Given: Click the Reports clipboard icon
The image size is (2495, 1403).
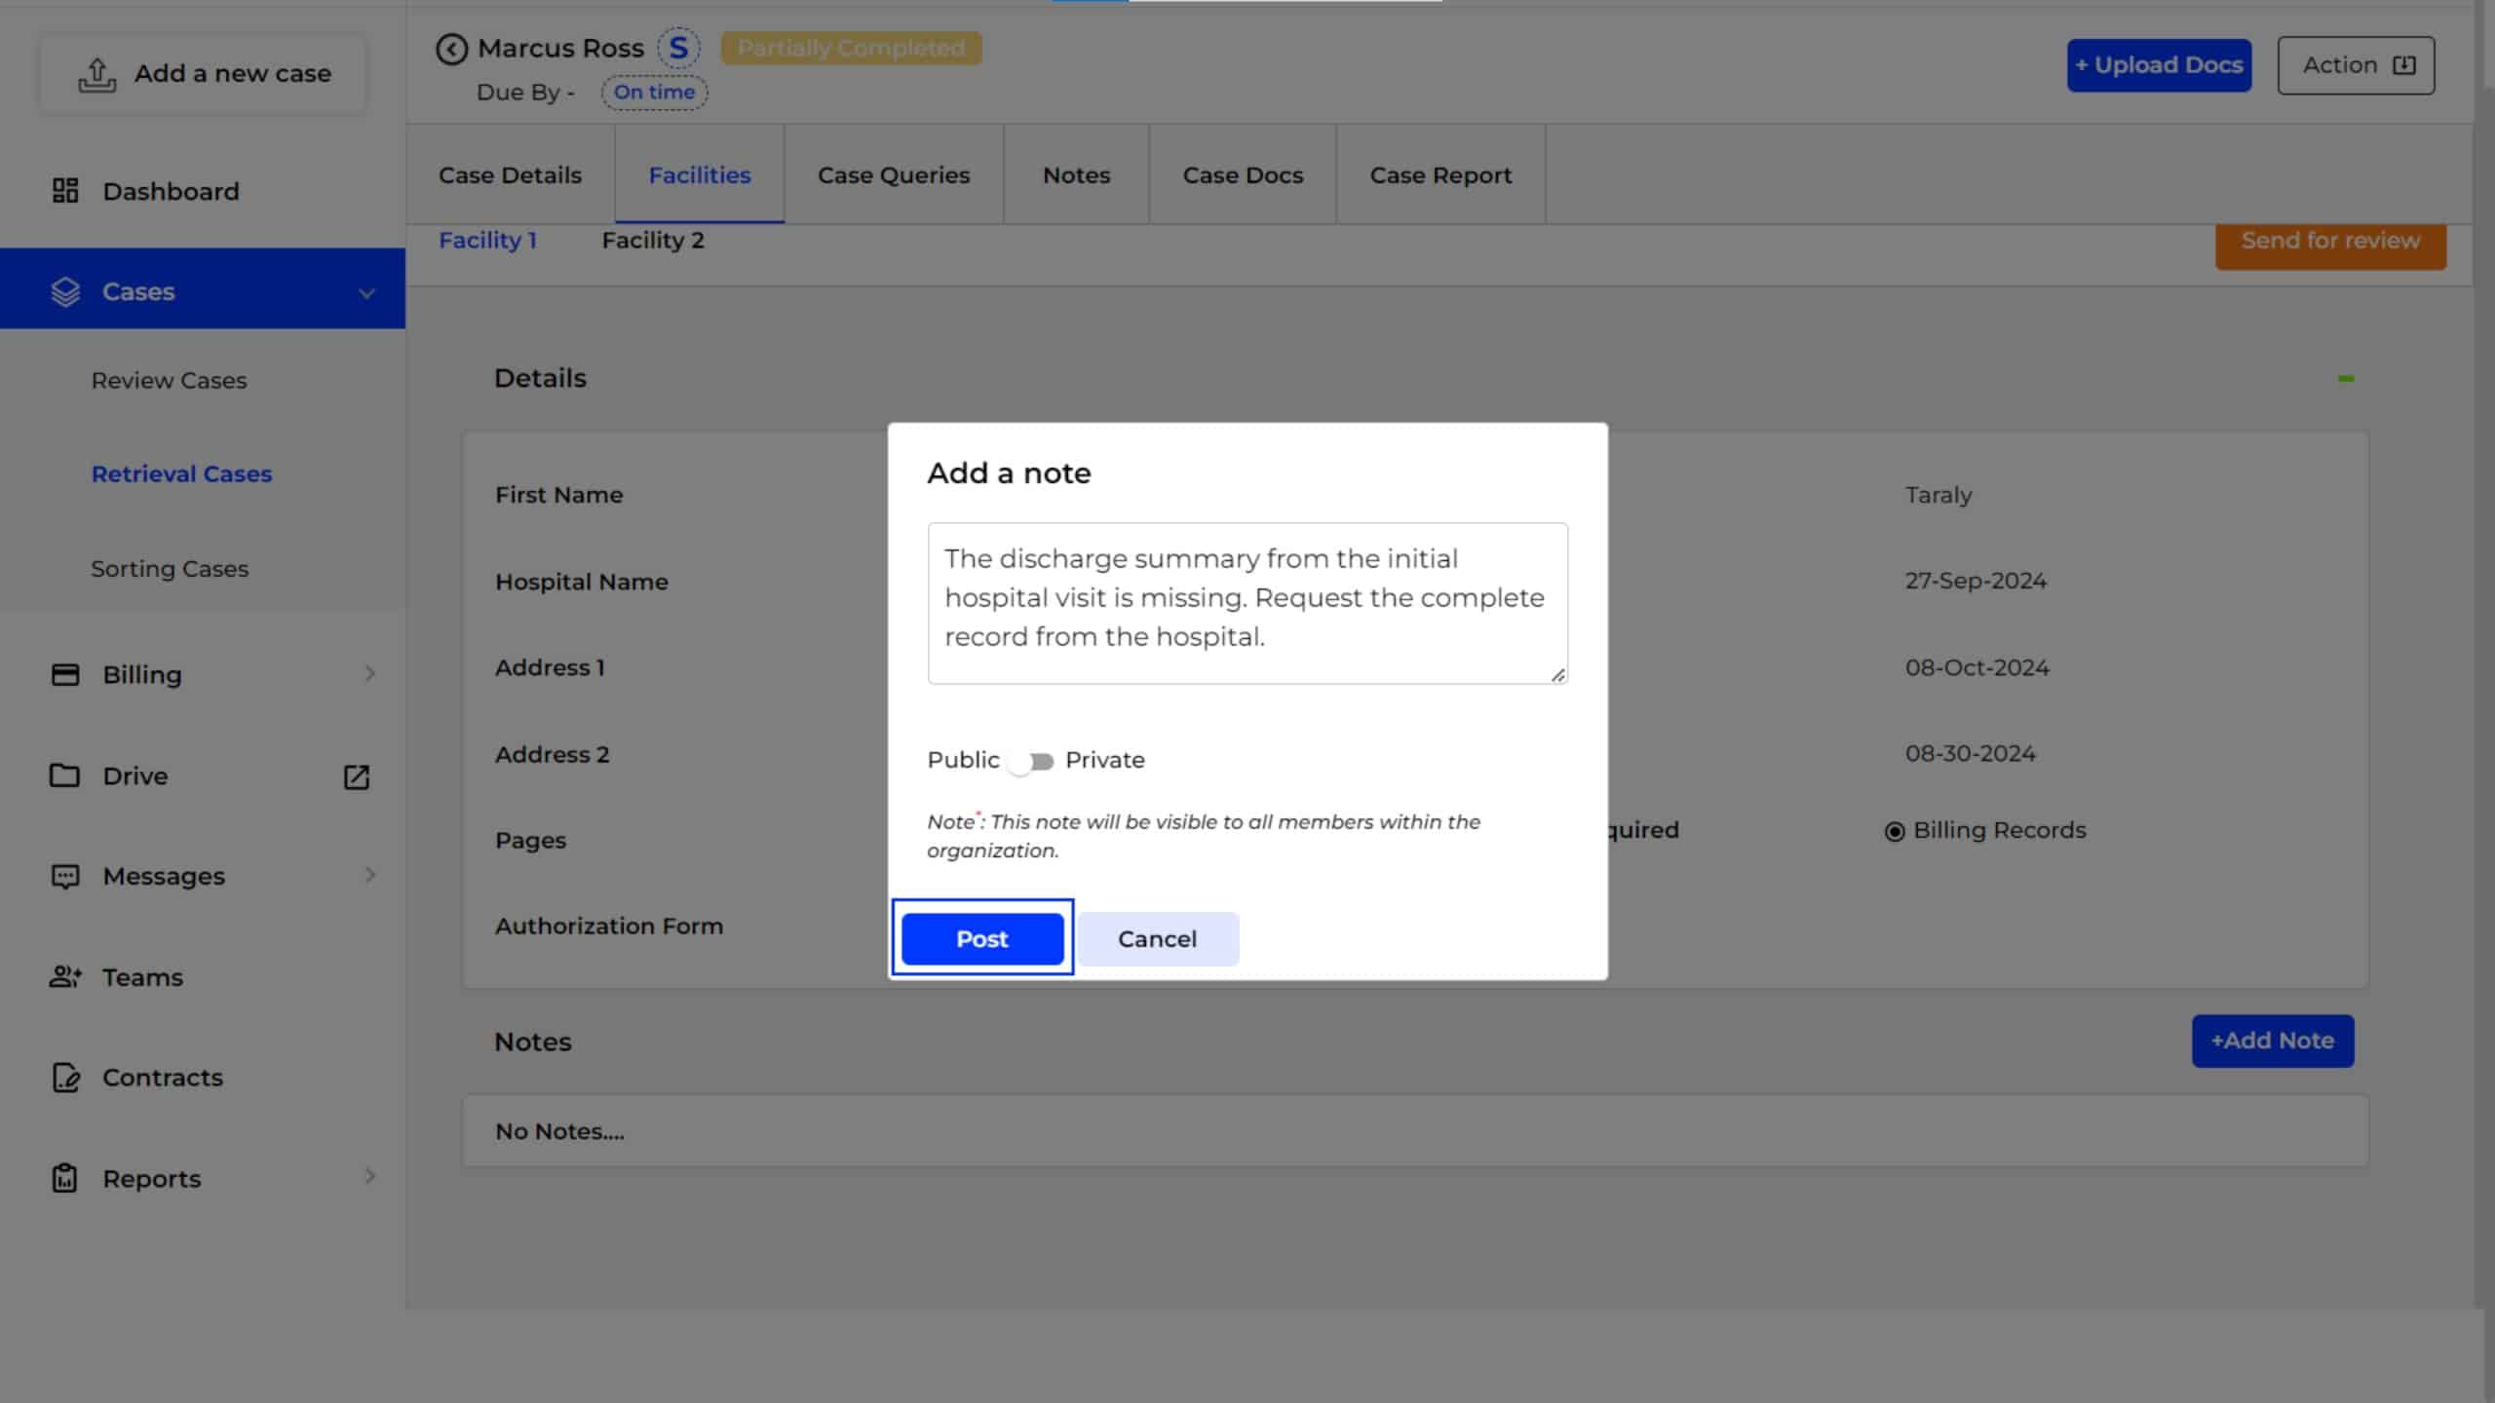Looking at the screenshot, I should tap(65, 1178).
